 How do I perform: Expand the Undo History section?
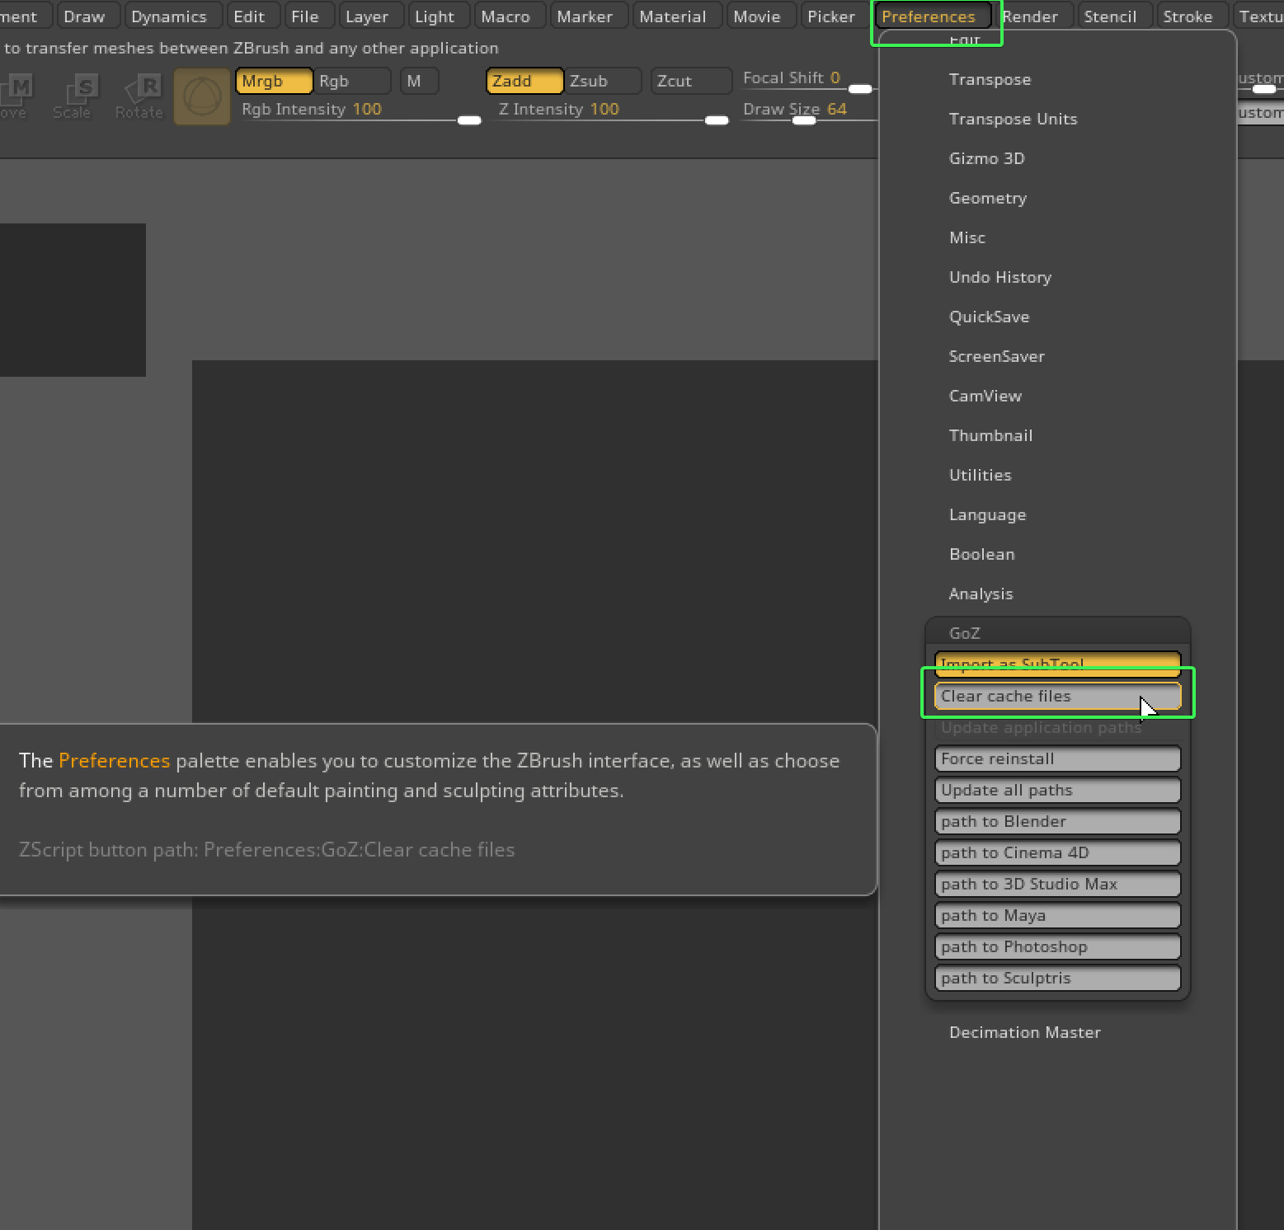click(x=1000, y=277)
